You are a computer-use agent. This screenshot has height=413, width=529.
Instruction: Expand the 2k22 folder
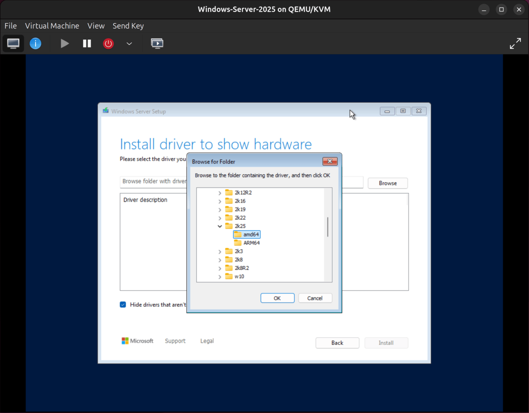[220, 218]
